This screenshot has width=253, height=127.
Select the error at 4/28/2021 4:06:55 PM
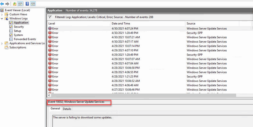tap(150, 72)
